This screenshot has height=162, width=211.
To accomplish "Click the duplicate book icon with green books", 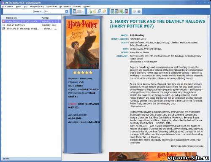I will pos(122,11).
